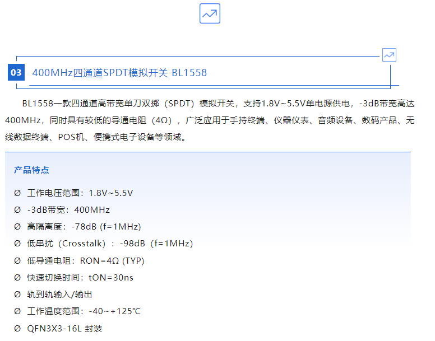Viewport: 435px width, 341px height.
Task: Click the Ø bullet before 高隔离度
Action: (17, 227)
